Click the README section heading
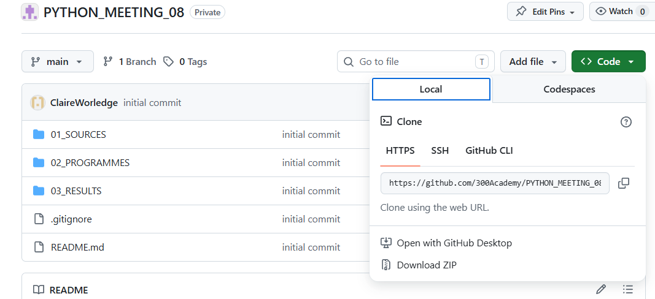 click(x=69, y=290)
